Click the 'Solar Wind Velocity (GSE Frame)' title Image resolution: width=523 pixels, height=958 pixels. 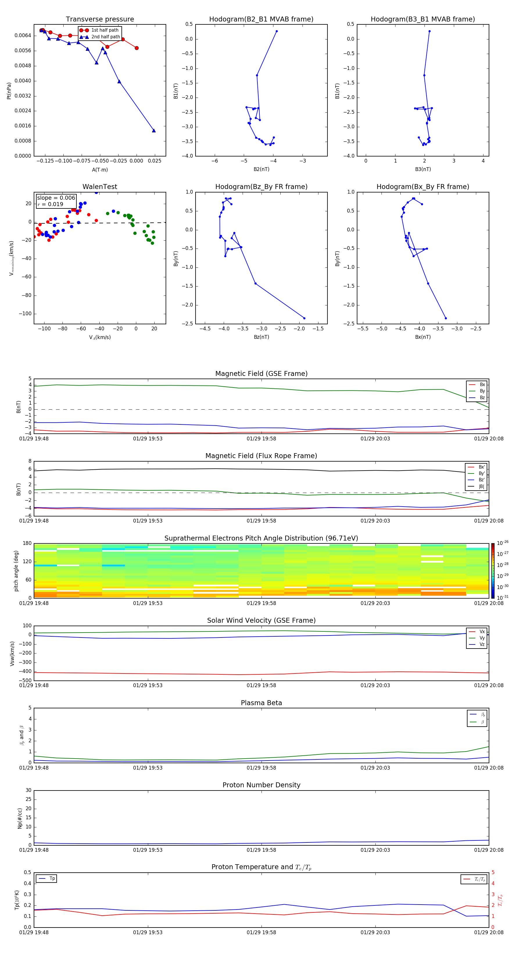pyautogui.click(x=261, y=621)
